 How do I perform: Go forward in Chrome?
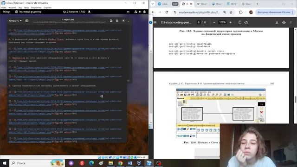pos(160,12)
